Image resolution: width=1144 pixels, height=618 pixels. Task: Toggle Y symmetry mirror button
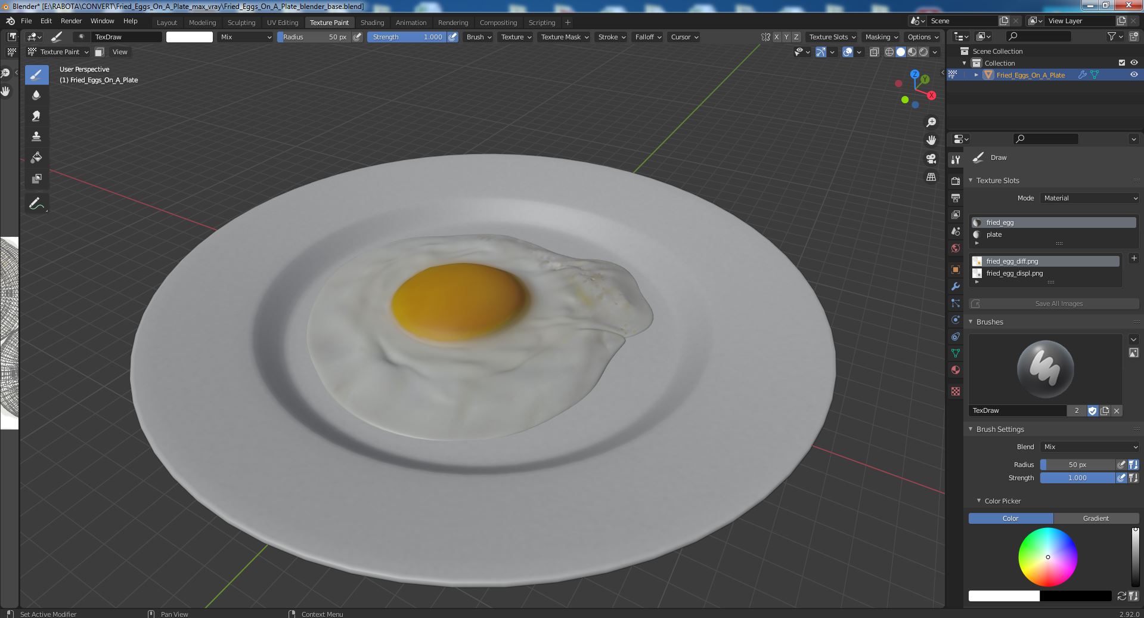[x=786, y=37]
